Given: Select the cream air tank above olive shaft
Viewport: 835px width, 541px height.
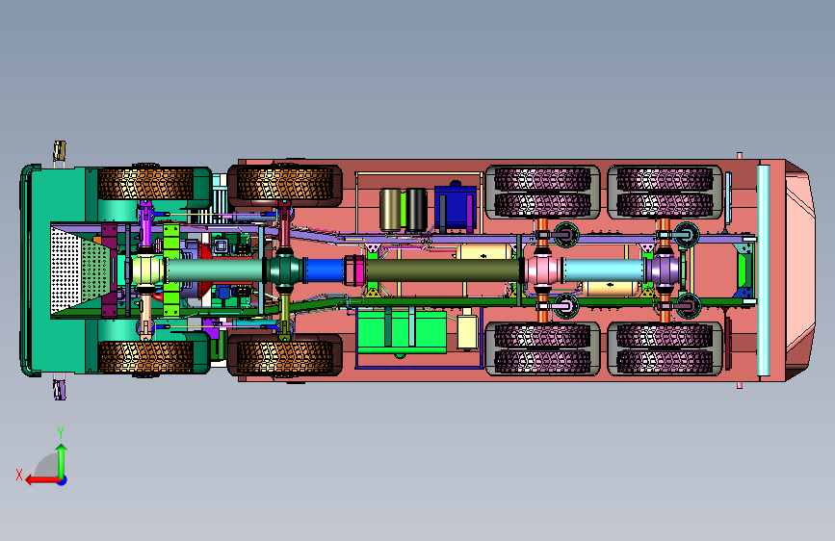Looking at the screenshot, I should pos(483,252).
